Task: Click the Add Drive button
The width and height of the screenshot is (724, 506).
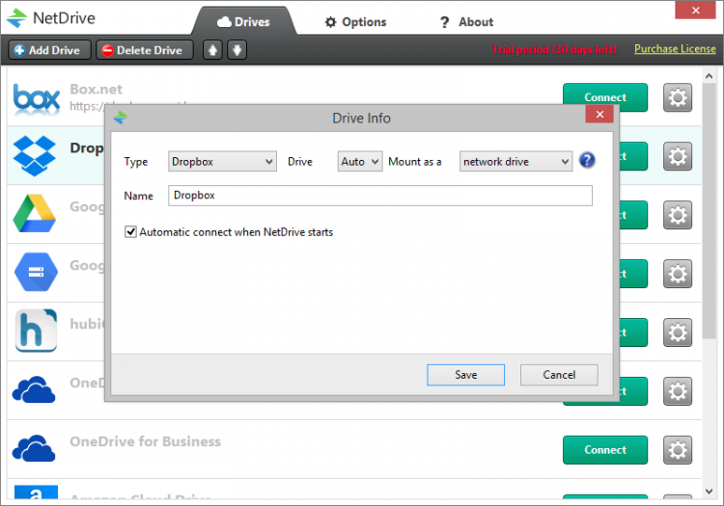Action: click(49, 50)
